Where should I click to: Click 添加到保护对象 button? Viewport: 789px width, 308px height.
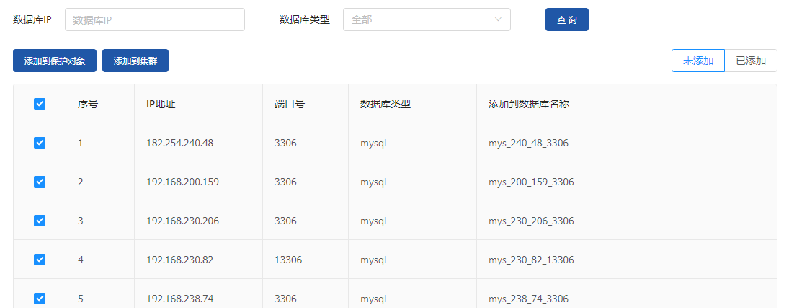point(55,61)
